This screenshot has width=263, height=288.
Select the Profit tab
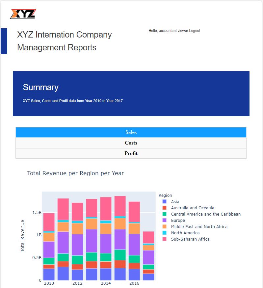[131, 153]
